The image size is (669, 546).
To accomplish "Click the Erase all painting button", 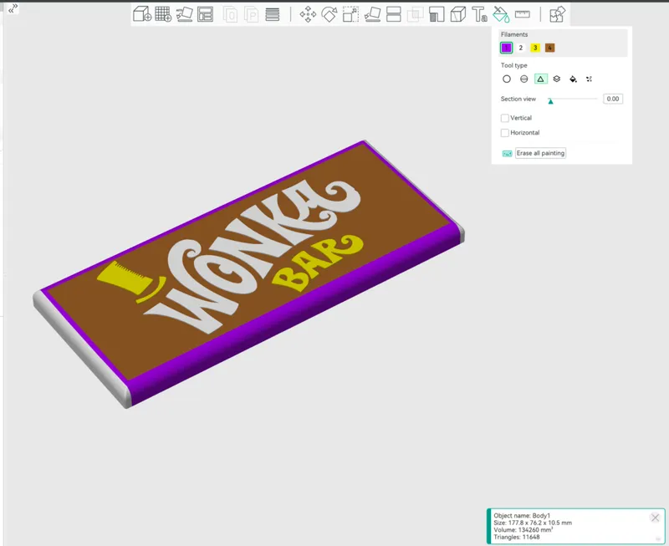I will click(540, 153).
